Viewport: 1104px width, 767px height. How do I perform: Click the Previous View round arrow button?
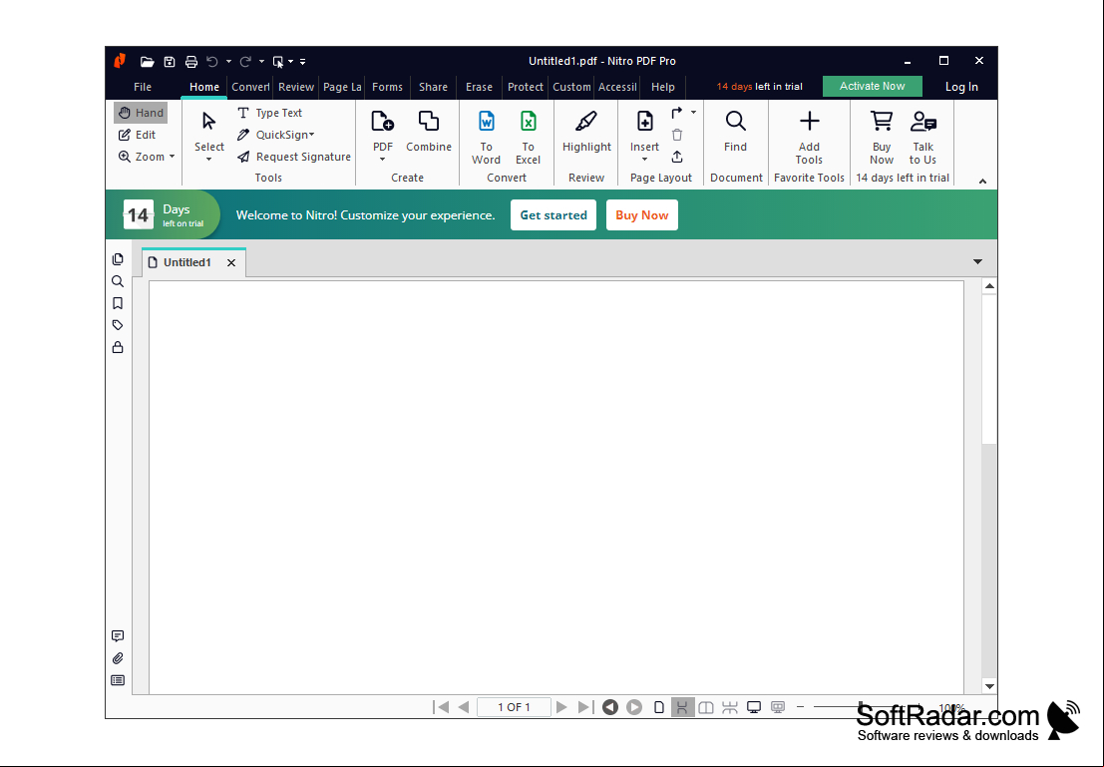(x=610, y=707)
